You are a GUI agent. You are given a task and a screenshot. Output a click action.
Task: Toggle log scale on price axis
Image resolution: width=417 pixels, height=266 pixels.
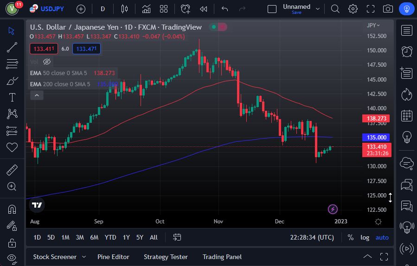pos(365,237)
